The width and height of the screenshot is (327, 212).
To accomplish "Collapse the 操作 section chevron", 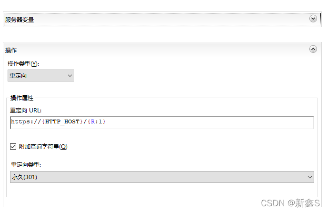I will [x=313, y=49].
